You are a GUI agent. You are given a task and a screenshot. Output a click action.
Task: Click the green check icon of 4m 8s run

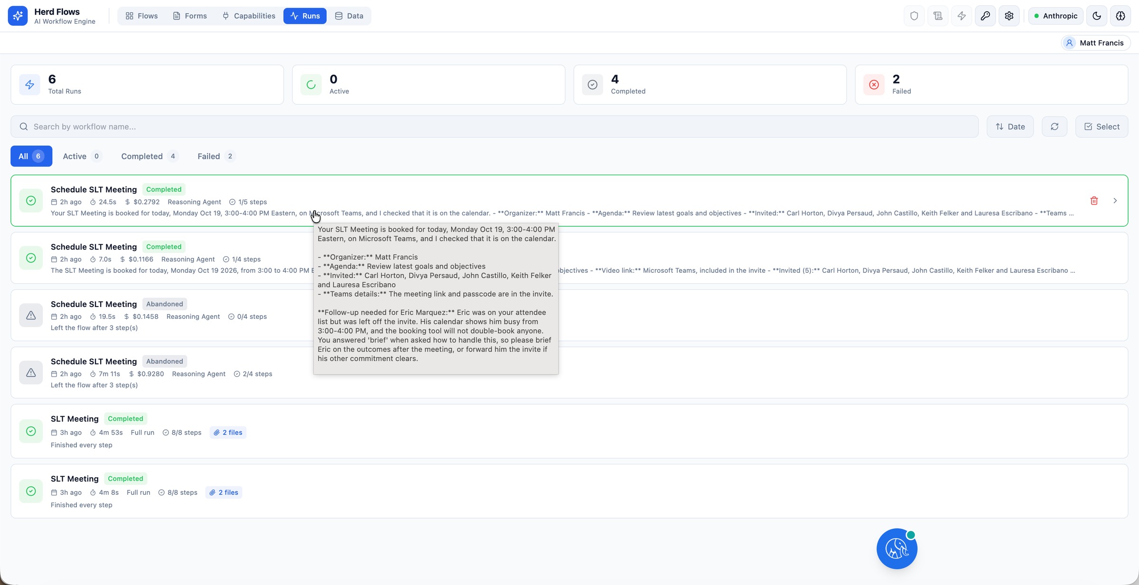click(x=31, y=492)
